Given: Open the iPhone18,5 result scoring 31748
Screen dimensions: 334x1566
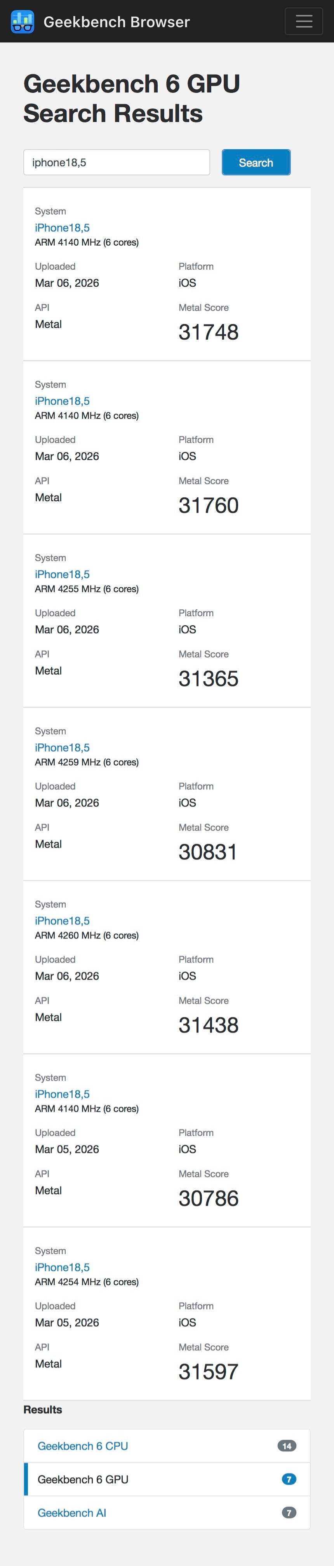Looking at the screenshot, I should (x=62, y=227).
